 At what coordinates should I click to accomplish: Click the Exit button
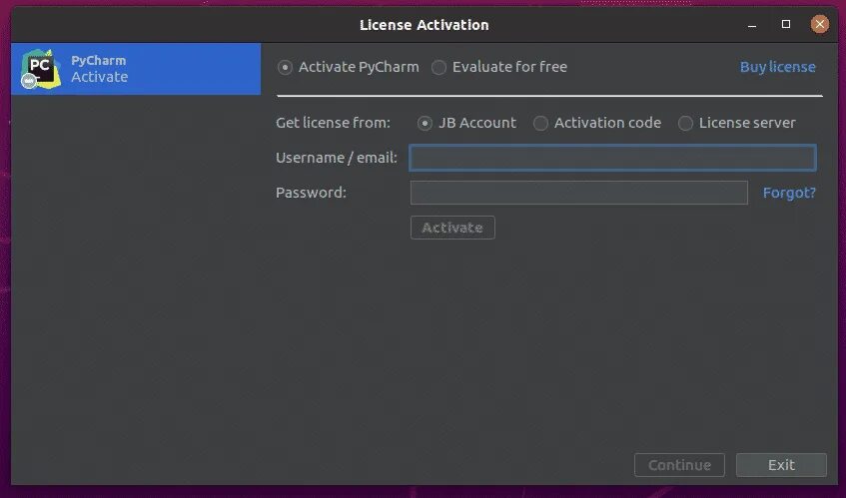click(781, 465)
